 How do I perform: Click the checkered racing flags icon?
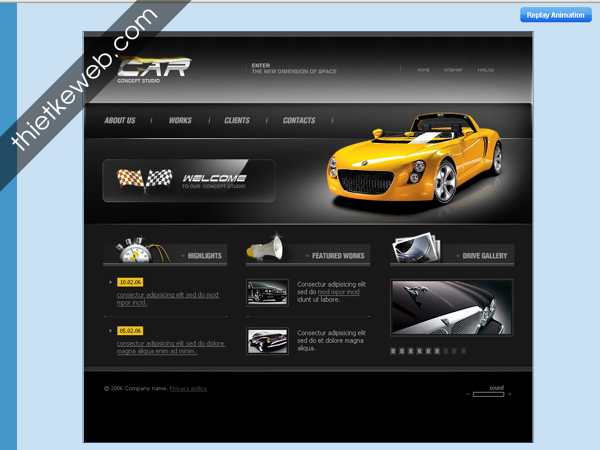coord(144,180)
